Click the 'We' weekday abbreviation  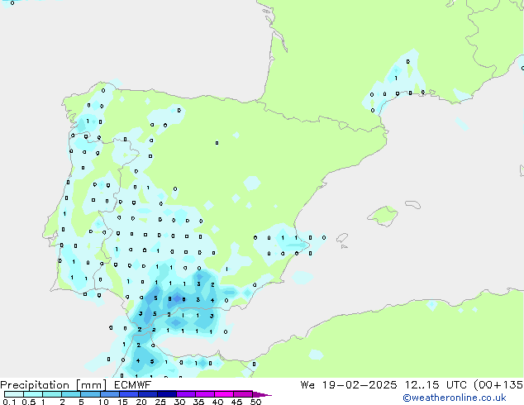tap(307, 385)
